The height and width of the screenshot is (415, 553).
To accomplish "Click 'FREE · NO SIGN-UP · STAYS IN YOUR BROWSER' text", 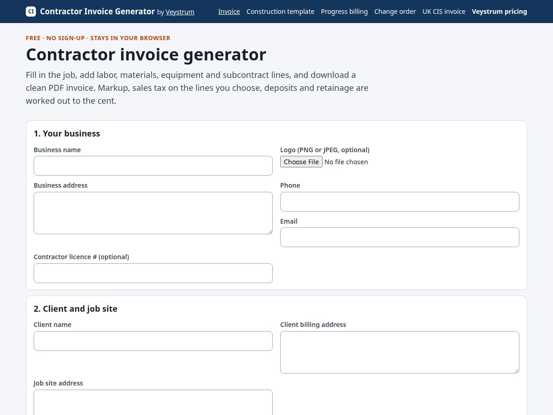I will [x=98, y=38].
